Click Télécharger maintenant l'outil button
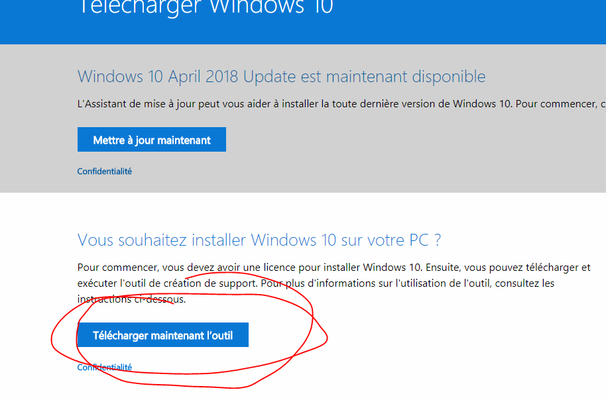 click(162, 334)
